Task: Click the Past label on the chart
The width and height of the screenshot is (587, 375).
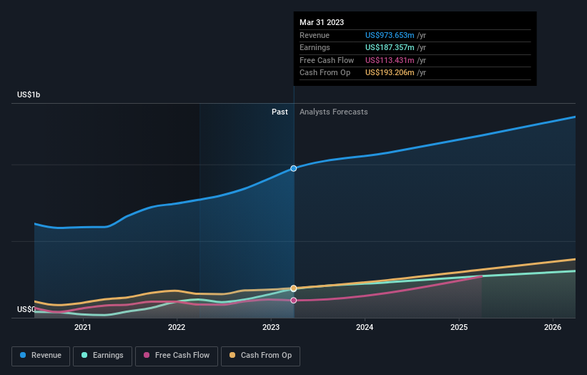Action: [280, 112]
